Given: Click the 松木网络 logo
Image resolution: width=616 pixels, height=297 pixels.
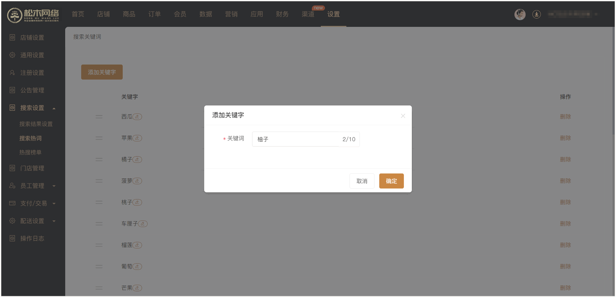Looking at the screenshot, I should (x=33, y=15).
